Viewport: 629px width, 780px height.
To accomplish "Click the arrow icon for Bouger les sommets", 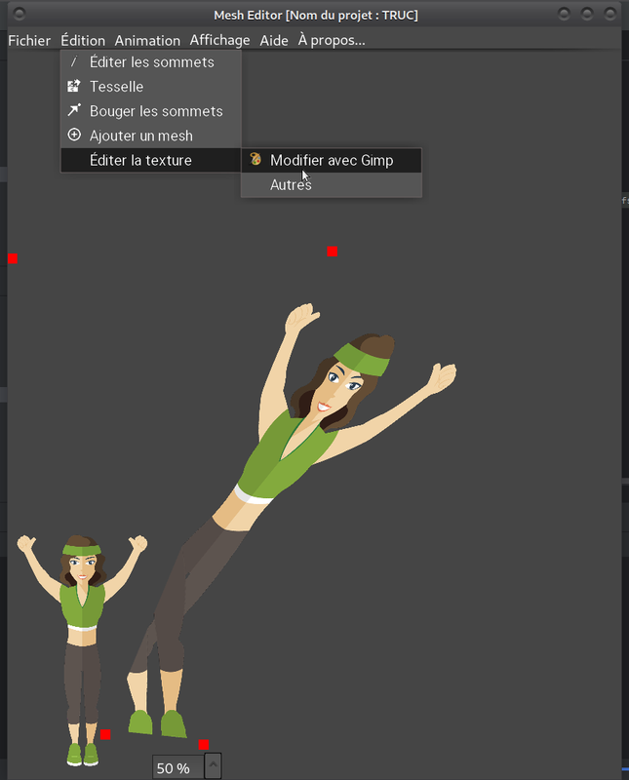I will pyautogui.click(x=74, y=110).
